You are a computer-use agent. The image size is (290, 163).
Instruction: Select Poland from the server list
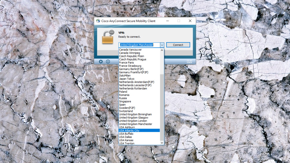point(139,92)
